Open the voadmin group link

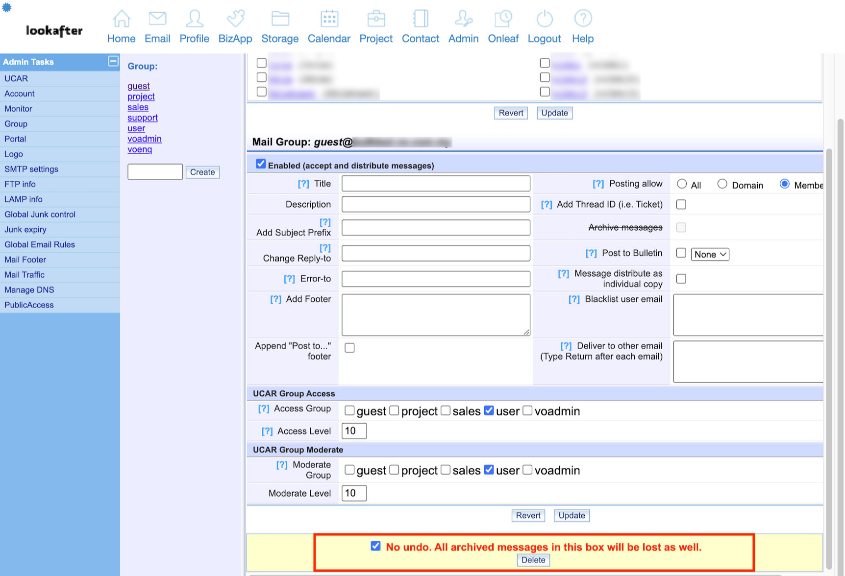point(145,139)
